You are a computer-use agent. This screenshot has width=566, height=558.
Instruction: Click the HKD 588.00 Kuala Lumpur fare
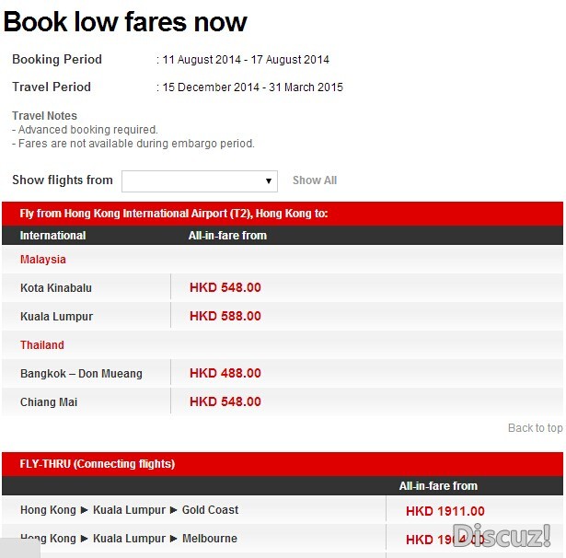[x=225, y=316]
